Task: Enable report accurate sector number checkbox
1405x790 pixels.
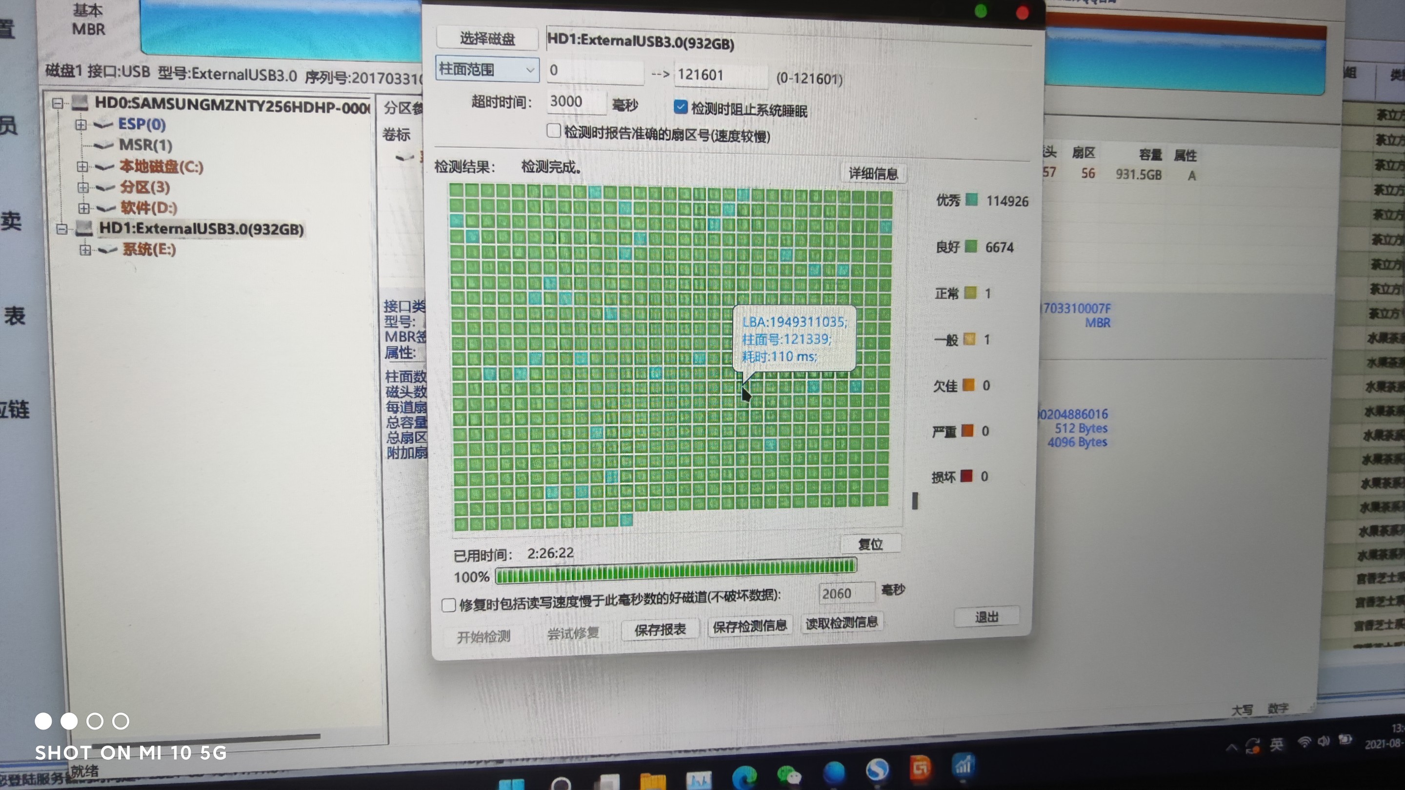Action: pos(554,131)
